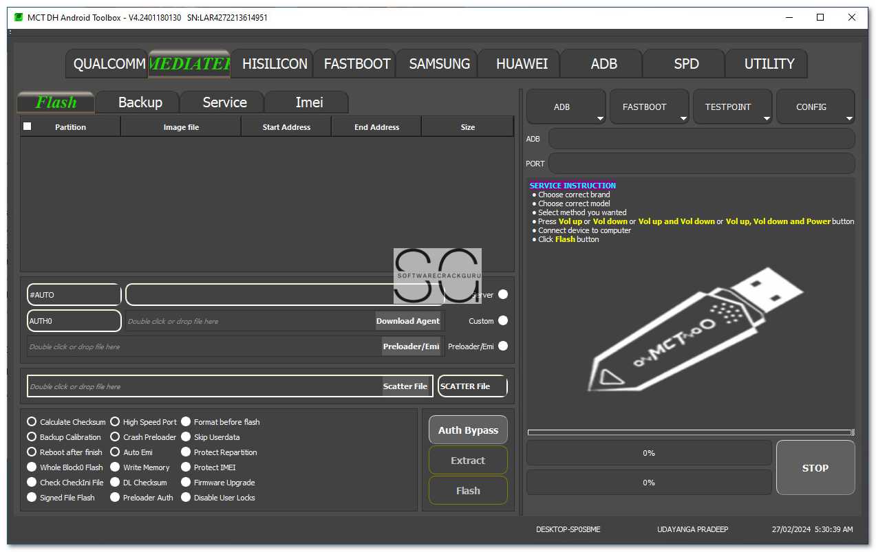876x552 pixels.
Task: Open the UTILITY tab
Action: pos(767,64)
